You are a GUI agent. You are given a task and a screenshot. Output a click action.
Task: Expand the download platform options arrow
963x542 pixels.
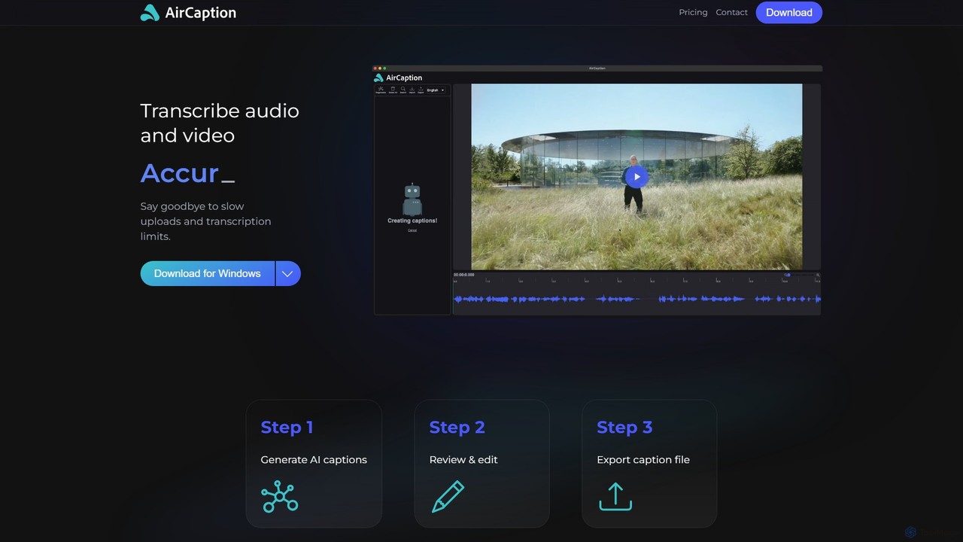[288, 273]
